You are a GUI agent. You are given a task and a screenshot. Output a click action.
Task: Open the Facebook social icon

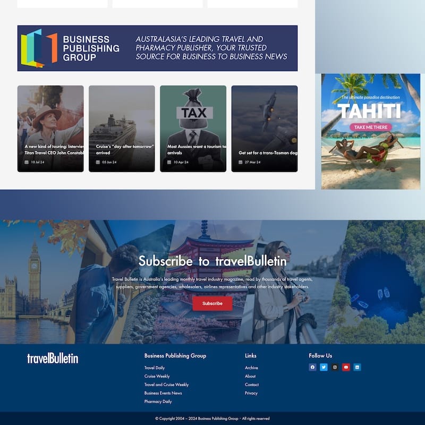(x=312, y=367)
